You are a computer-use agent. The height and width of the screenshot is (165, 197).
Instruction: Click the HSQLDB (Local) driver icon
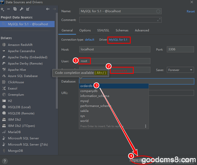pyautogui.click(x=4, y=107)
